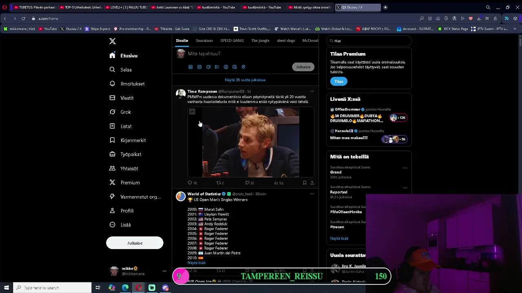The width and height of the screenshot is (522, 293).
Task: Play the video in Timo Rumpunen's post
Action: pos(251,142)
